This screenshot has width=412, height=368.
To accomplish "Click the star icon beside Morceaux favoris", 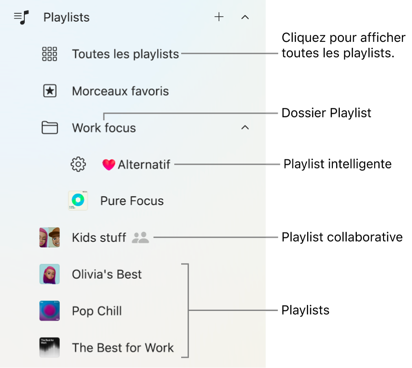I will (49, 91).
